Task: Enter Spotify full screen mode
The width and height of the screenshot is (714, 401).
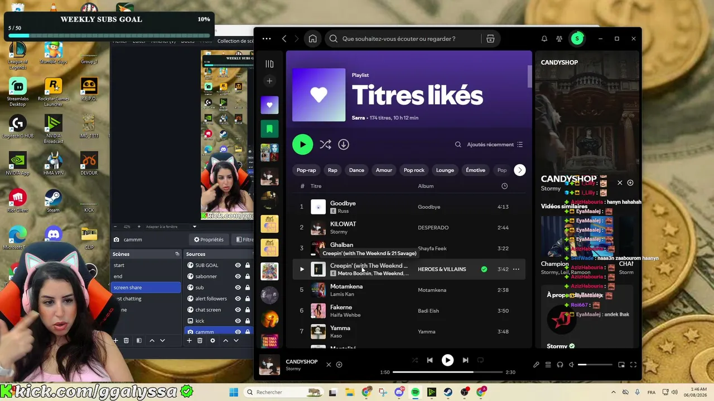Action: pyautogui.click(x=633, y=365)
